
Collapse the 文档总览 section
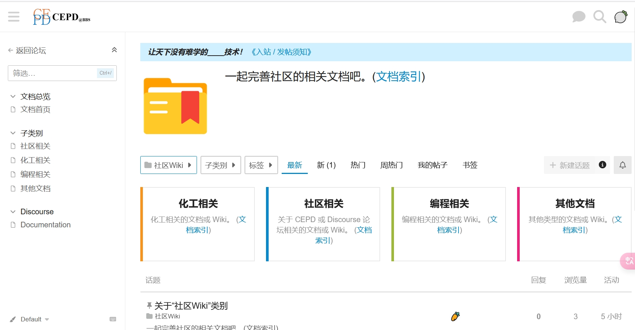coord(30,96)
